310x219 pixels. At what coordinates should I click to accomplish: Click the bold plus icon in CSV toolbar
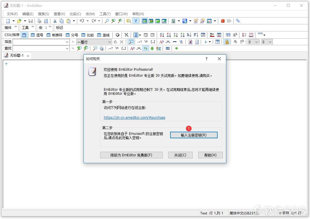118,35
